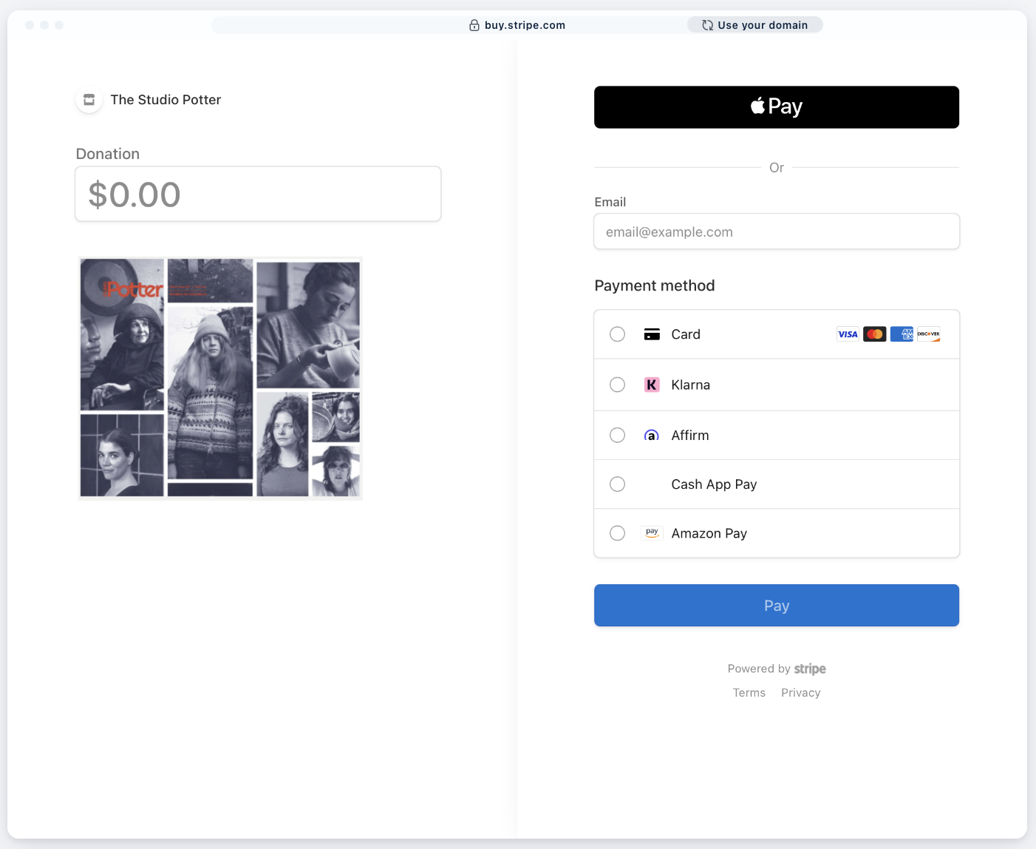Click the Amazon Pay logo icon
This screenshot has width=1036, height=849.
(652, 533)
